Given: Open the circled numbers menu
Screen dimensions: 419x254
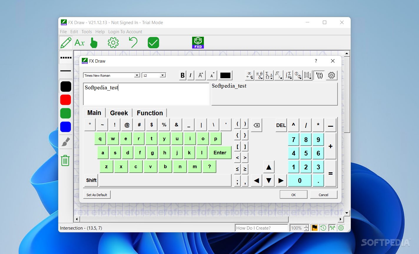Looking at the screenshot, I should pos(298,76).
